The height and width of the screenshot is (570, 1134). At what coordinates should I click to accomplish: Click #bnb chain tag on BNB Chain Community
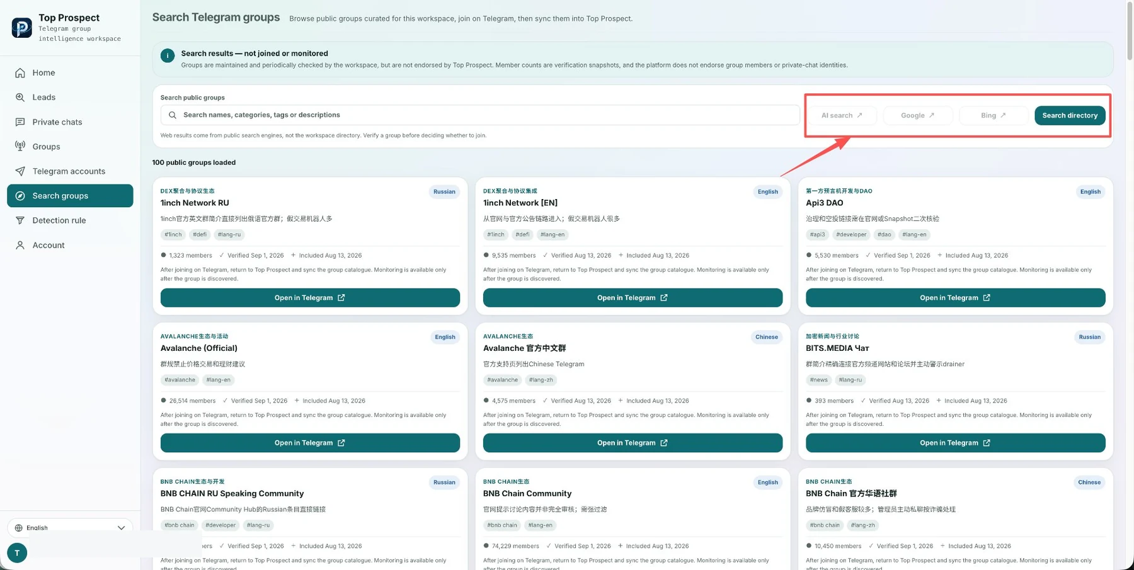pyautogui.click(x=502, y=525)
